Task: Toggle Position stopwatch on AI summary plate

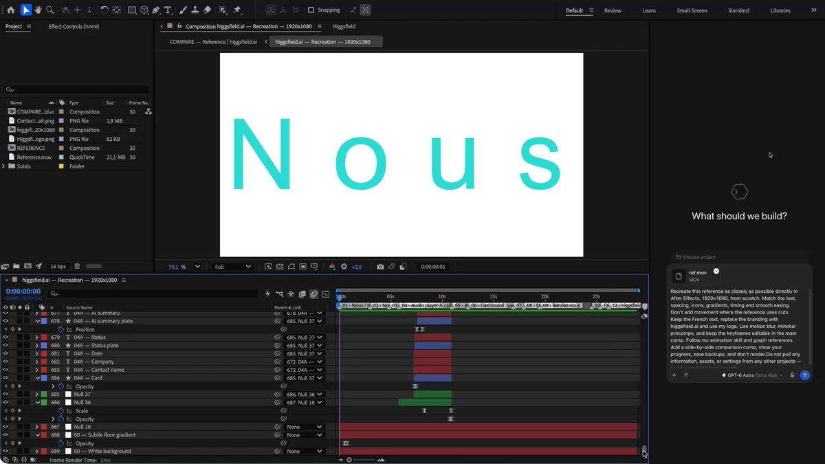Action: [61, 329]
